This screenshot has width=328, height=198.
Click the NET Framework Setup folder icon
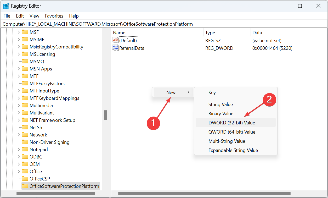(25, 120)
